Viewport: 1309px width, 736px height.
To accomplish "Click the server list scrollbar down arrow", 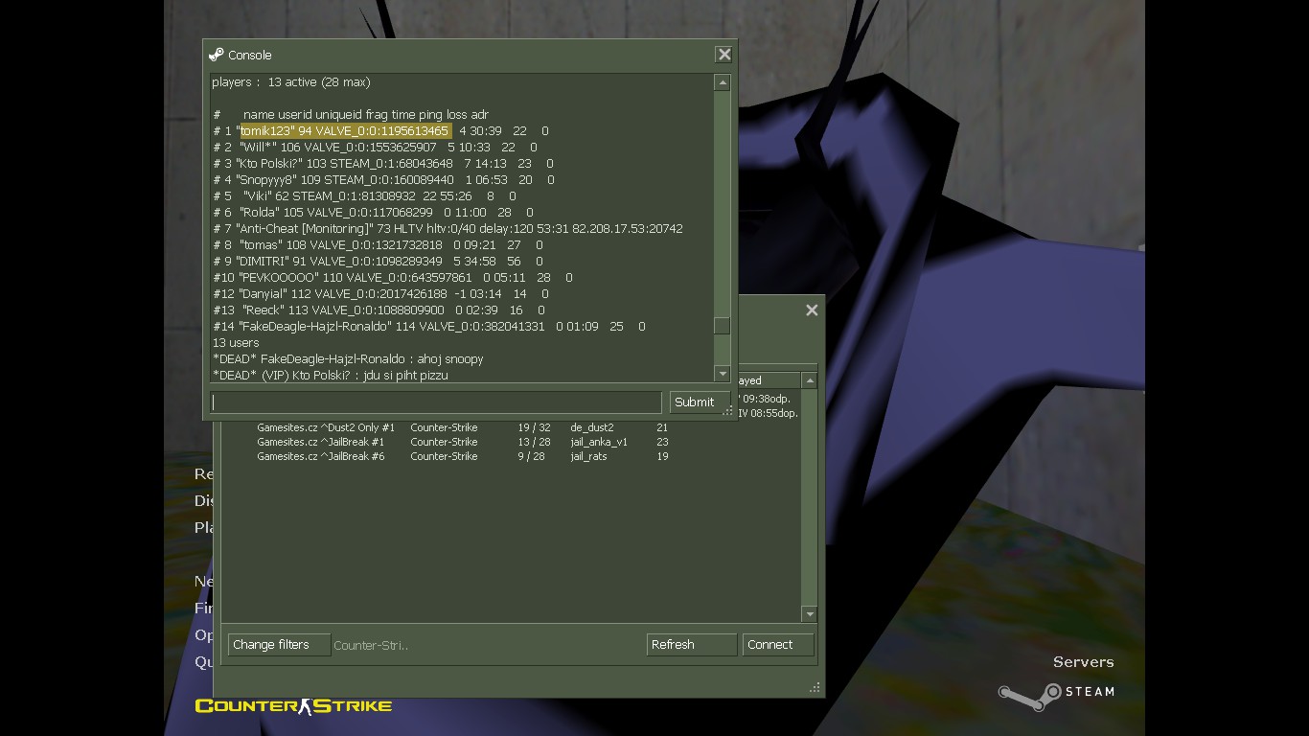I will click(810, 613).
